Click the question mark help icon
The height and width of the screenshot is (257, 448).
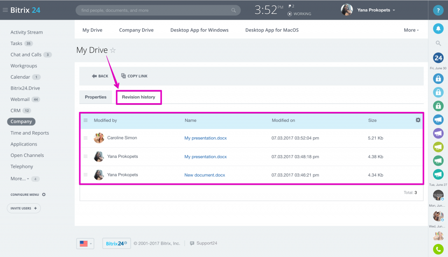click(x=438, y=10)
